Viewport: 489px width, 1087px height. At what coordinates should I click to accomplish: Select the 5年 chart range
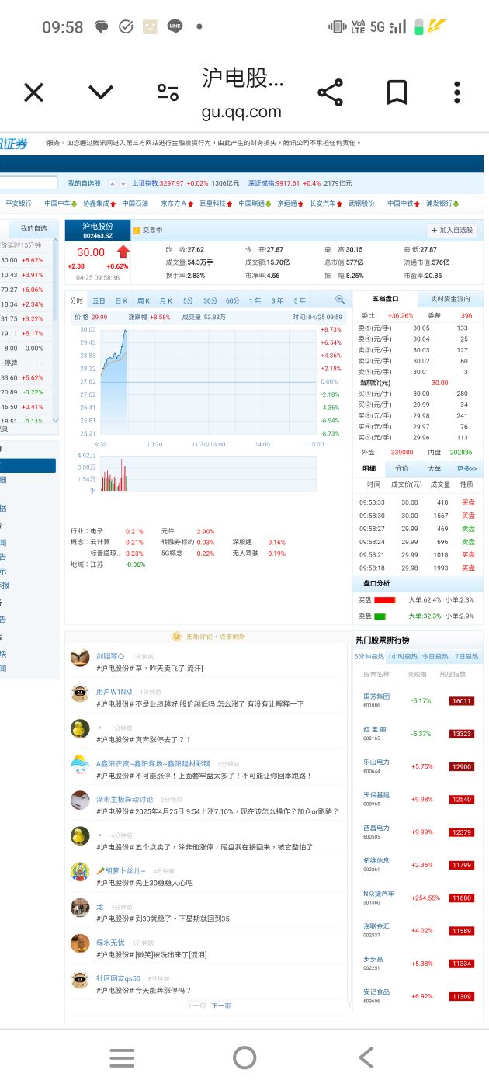[x=300, y=300]
